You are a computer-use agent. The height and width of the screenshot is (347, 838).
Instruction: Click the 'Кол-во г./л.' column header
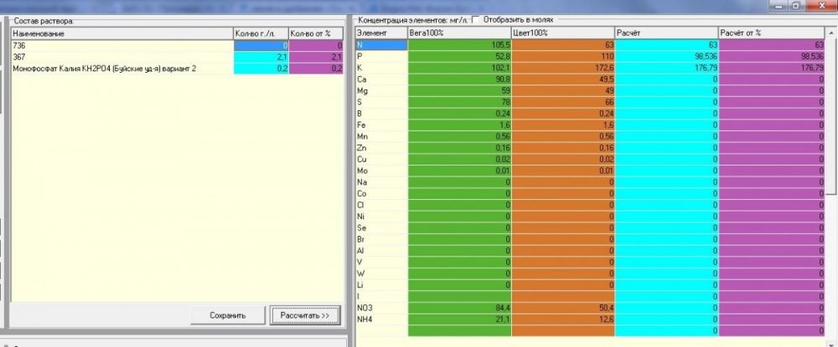(x=261, y=33)
